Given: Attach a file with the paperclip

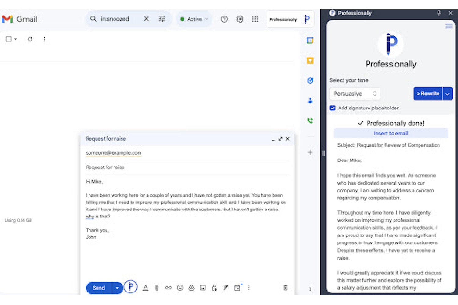Looking at the screenshot, I should click(157, 288).
